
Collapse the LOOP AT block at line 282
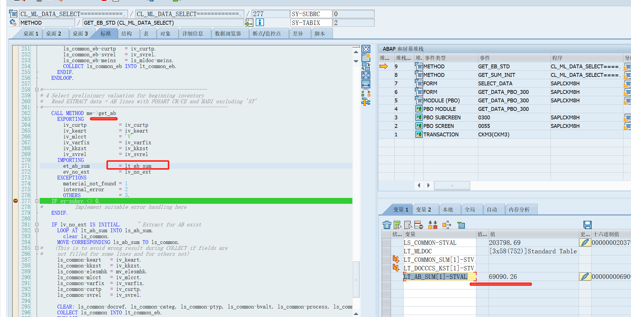point(37,230)
